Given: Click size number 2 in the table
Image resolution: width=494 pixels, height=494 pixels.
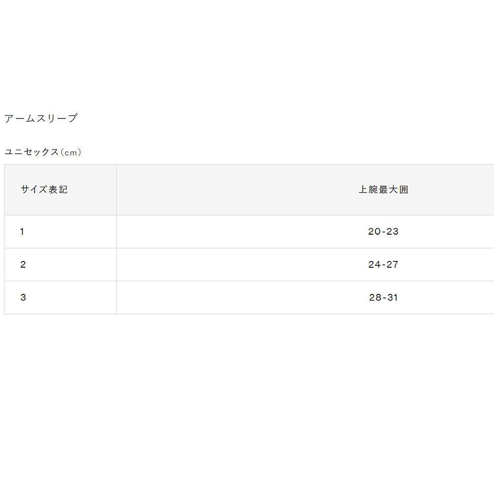Looking at the screenshot, I should click(23, 265).
